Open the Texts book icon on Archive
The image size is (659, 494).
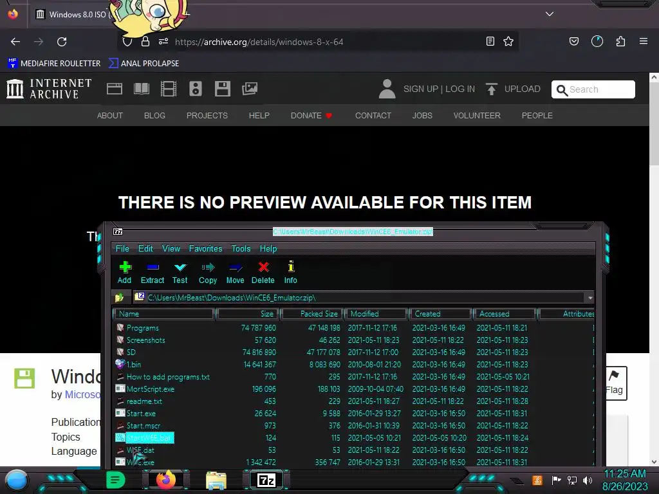pos(141,89)
